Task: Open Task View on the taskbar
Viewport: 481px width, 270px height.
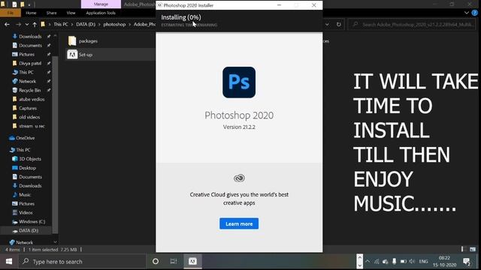Action: (174, 262)
